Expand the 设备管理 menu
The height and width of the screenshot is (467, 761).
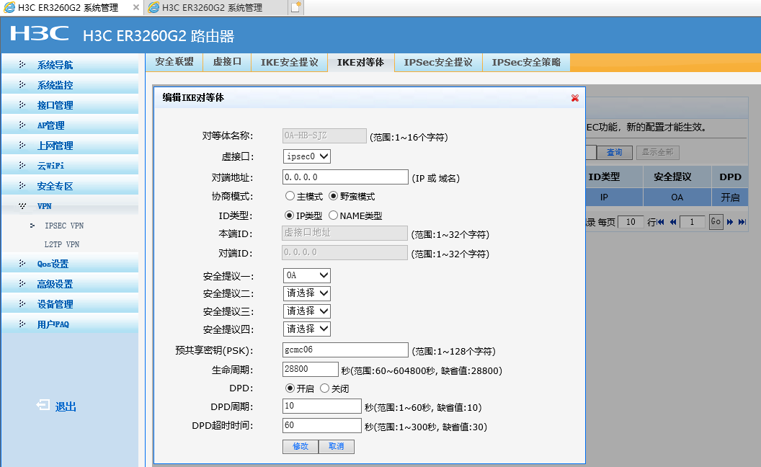tap(70, 304)
